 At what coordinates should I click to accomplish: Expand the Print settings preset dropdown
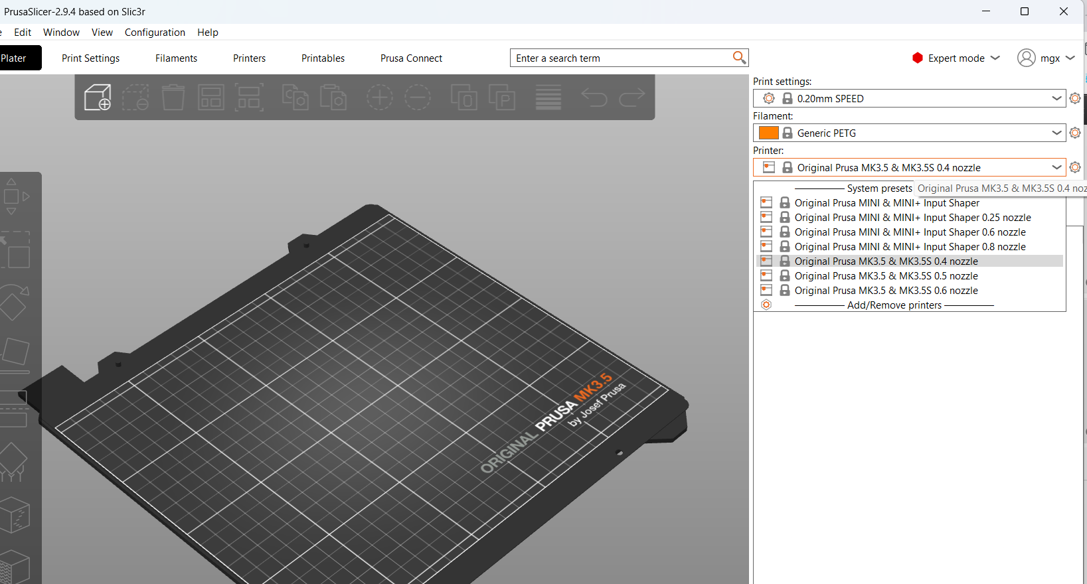point(1056,98)
